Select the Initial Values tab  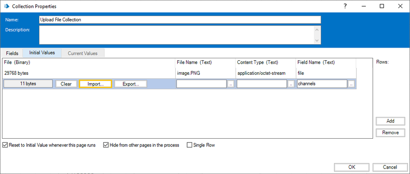coord(42,53)
